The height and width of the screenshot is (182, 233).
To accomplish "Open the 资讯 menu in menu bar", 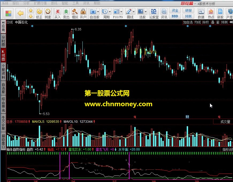I will tap(86, 3).
